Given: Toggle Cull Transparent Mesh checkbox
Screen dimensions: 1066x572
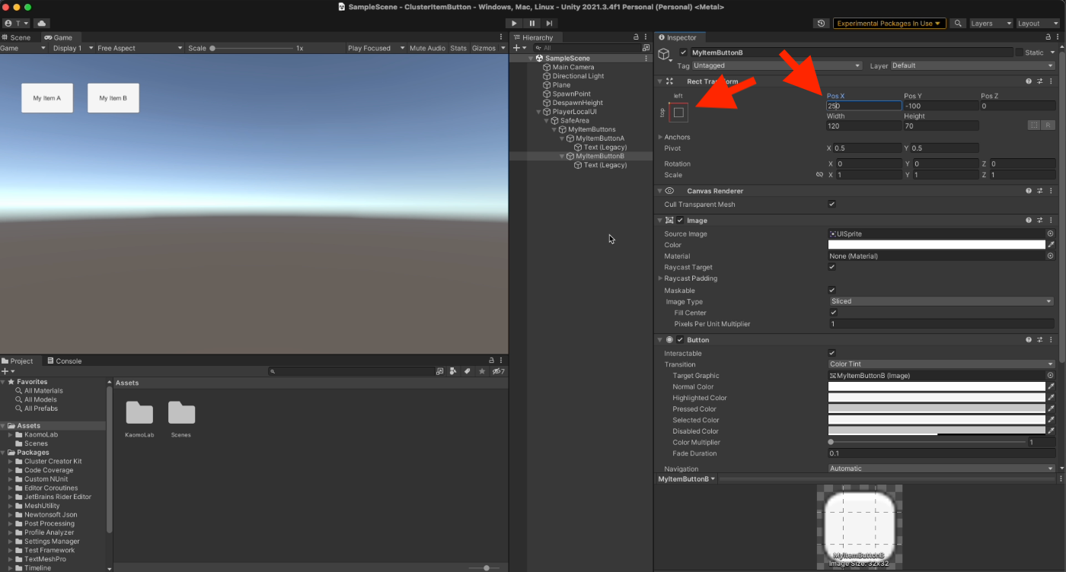Looking at the screenshot, I should pyautogui.click(x=831, y=204).
